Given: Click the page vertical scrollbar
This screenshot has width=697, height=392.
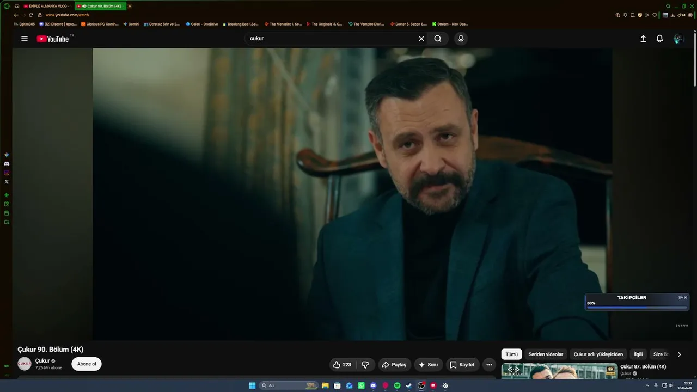Looking at the screenshot, I should pos(695,60).
